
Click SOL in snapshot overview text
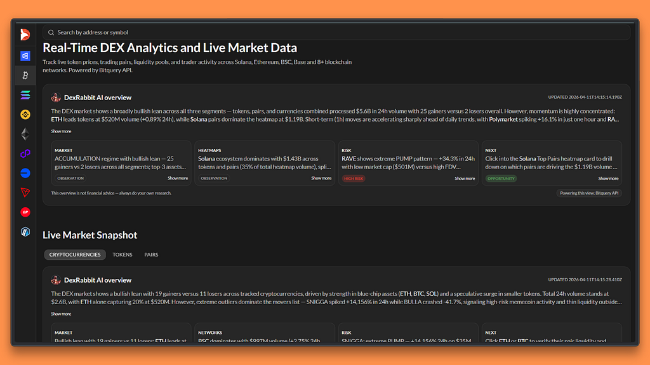[432, 293]
